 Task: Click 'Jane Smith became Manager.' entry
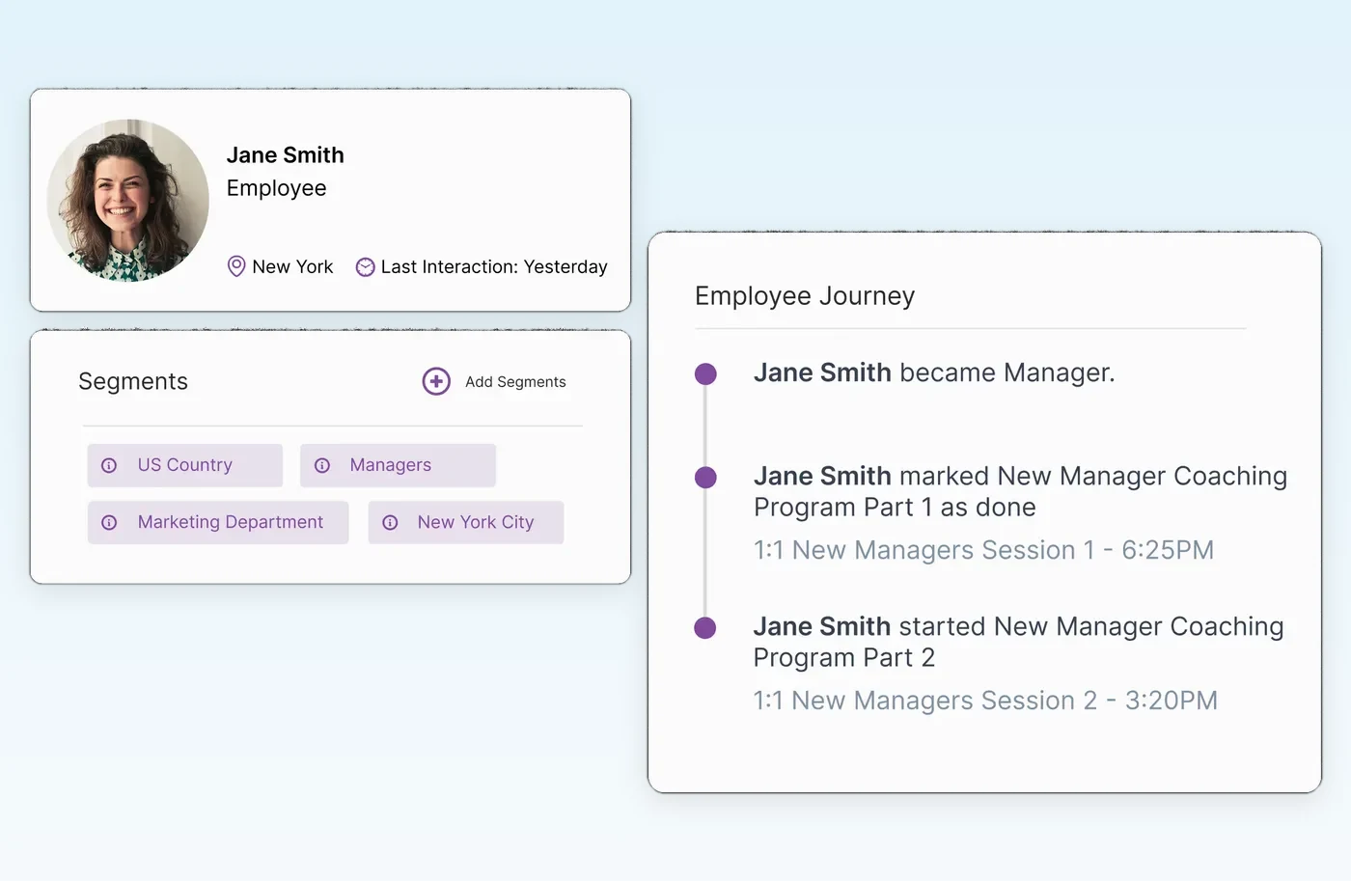pyautogui.click(x=934, y=372)
